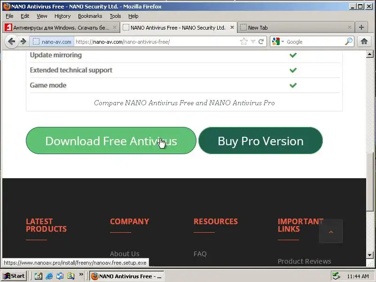
Task: Click the taskbar clock showing 11:44 AM
Action: click(358, 276)
